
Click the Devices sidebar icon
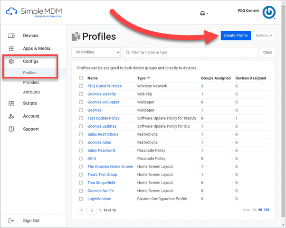point(11,35)
